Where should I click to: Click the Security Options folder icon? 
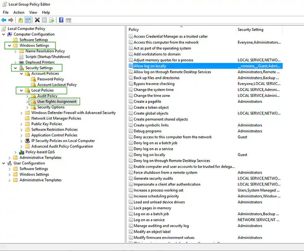[33, 107]
